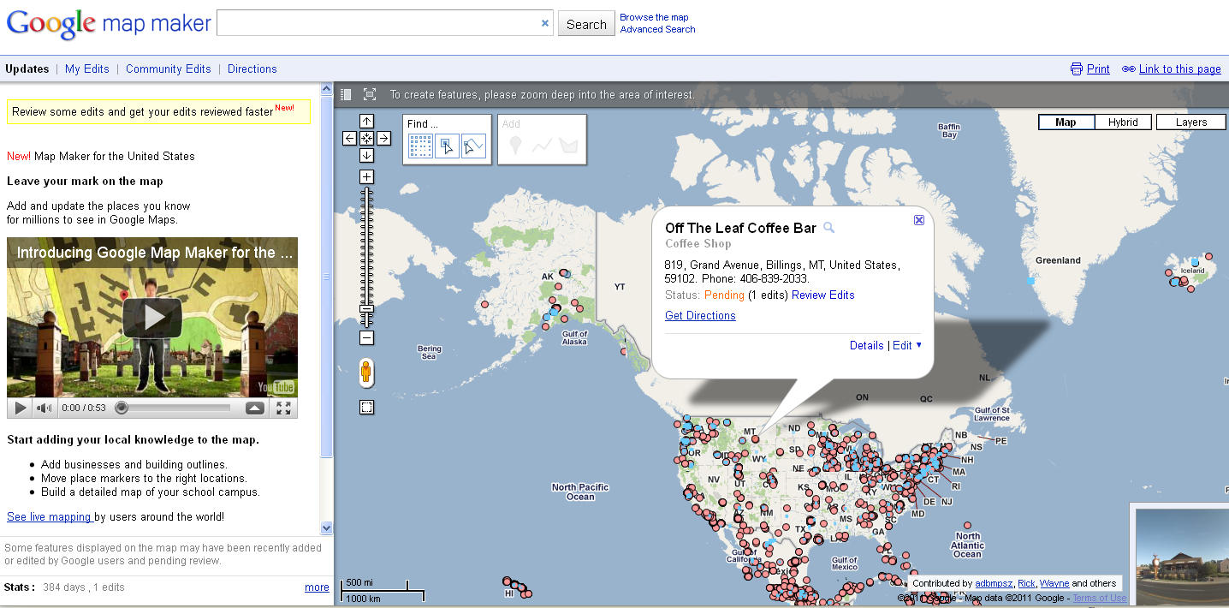Click the chain link icon beside Link to this page
The width and height of the screenshot is (1229, 608).
1129,69
